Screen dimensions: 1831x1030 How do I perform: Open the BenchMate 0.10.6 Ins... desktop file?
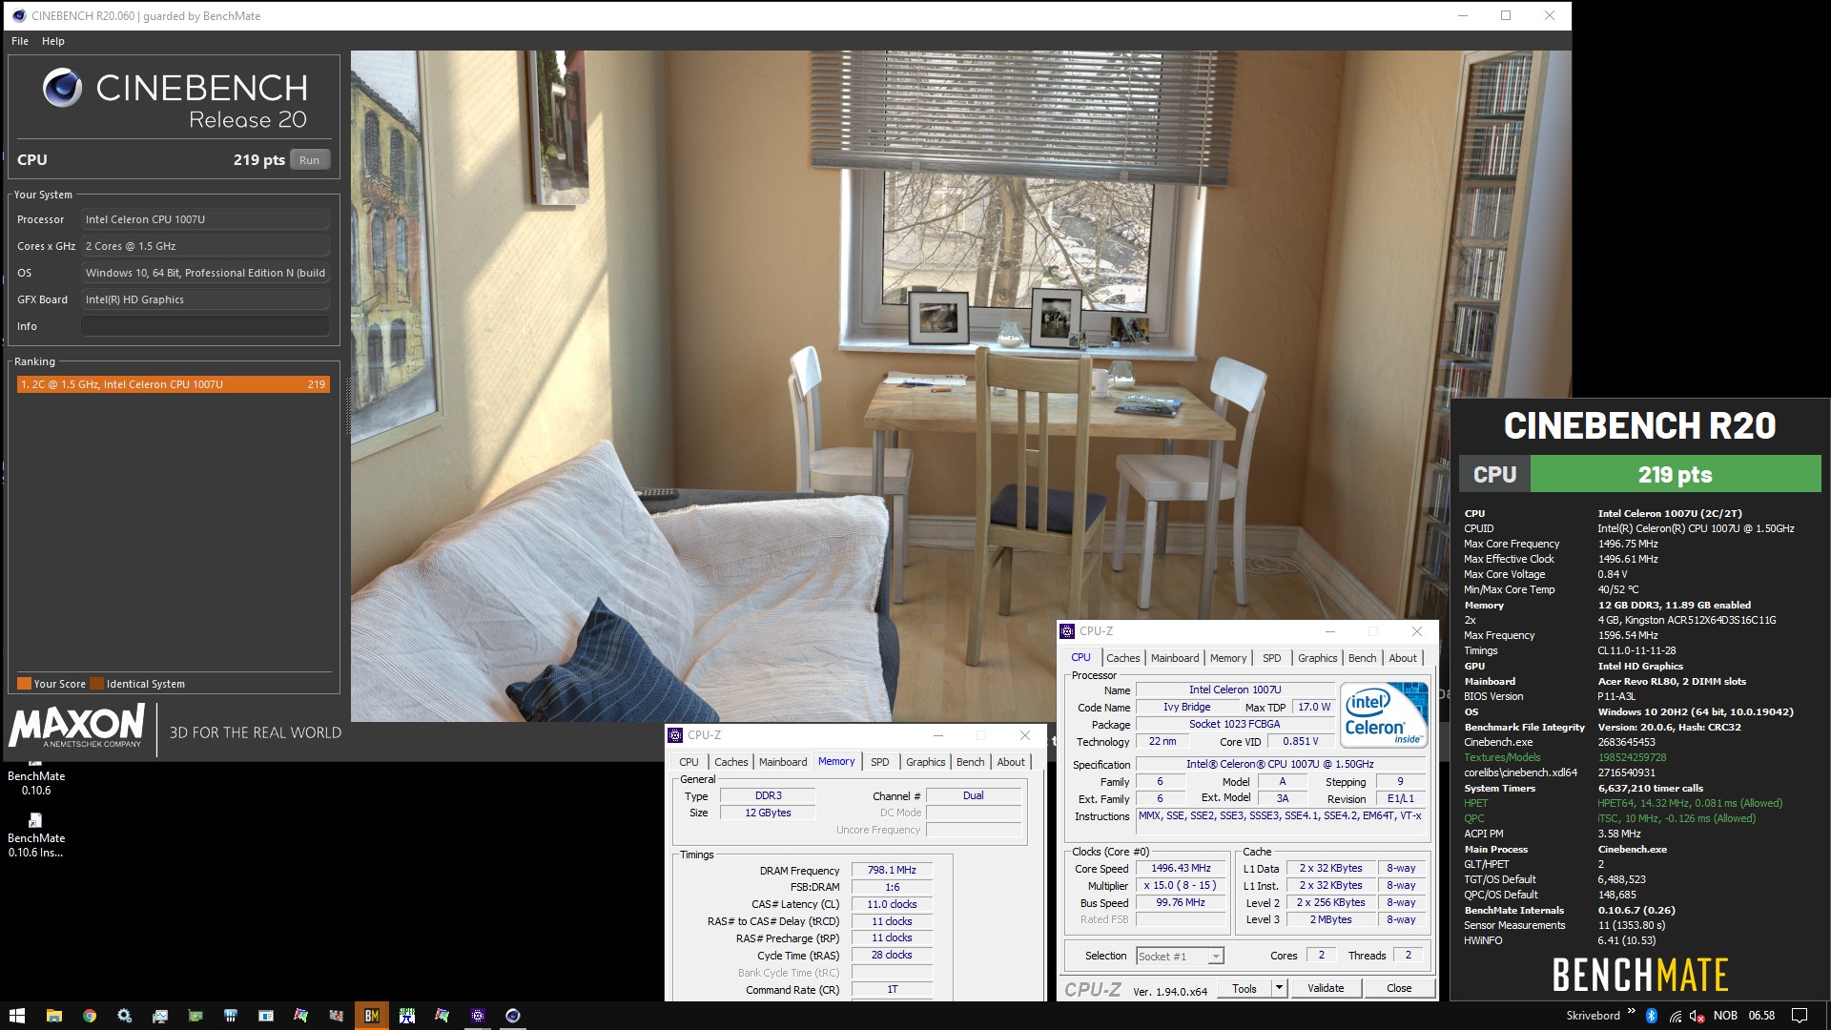point(36,836)
